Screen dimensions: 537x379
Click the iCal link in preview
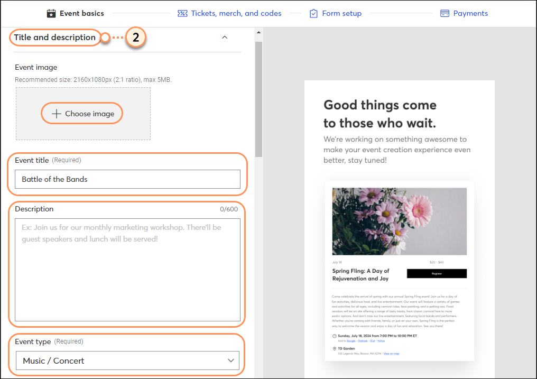[x=372, y=341]
